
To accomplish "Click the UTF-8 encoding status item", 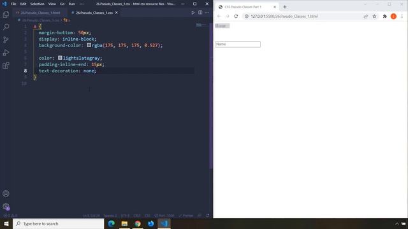I will (125, 216).
